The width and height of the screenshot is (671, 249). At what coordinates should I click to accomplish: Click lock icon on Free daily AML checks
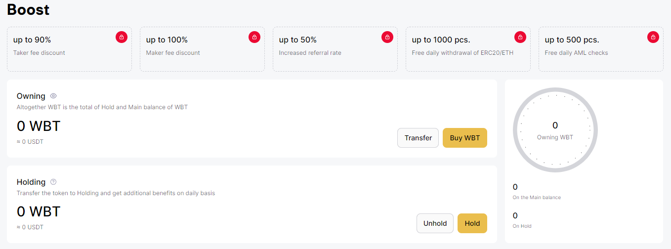point(653,37)
